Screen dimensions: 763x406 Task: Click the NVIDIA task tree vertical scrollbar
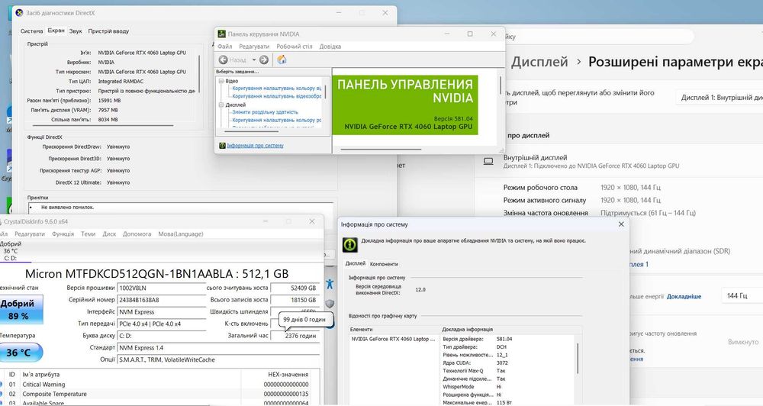(x=325, y=92)
